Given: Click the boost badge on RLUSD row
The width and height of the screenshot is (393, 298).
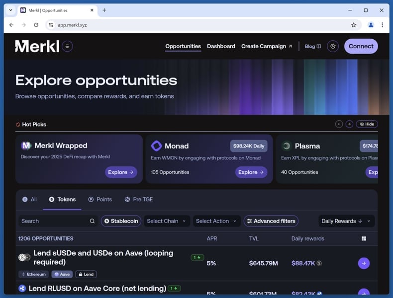Looking at the screenshot, I should click(174, 289).
